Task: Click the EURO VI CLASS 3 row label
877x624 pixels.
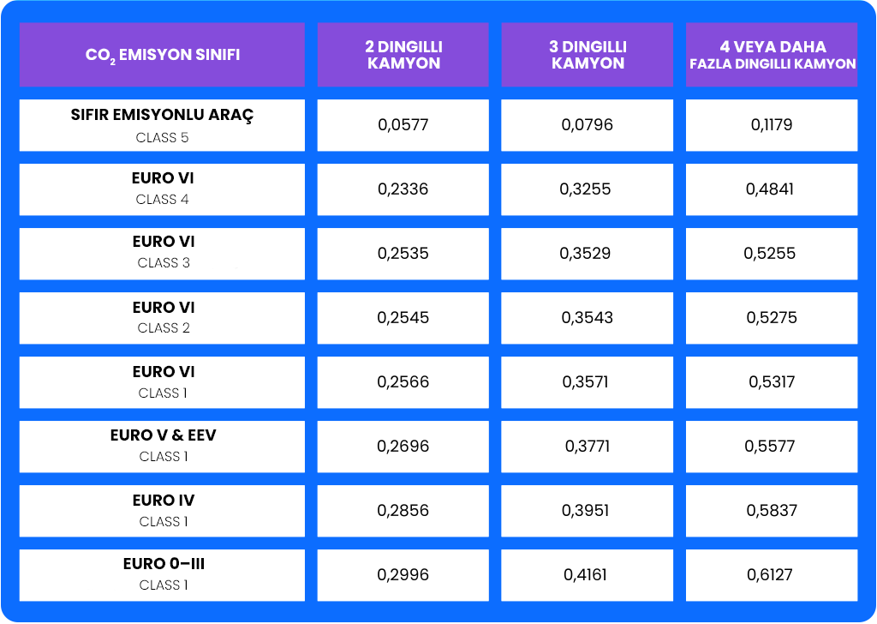Action: coord(162,254)
